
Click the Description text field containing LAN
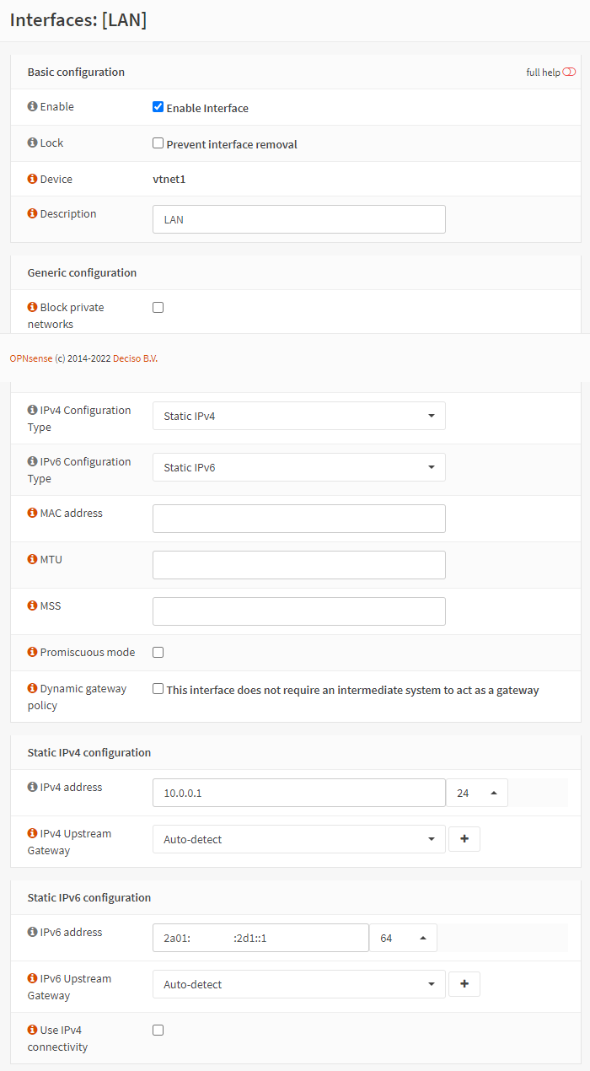click(298, 219)
